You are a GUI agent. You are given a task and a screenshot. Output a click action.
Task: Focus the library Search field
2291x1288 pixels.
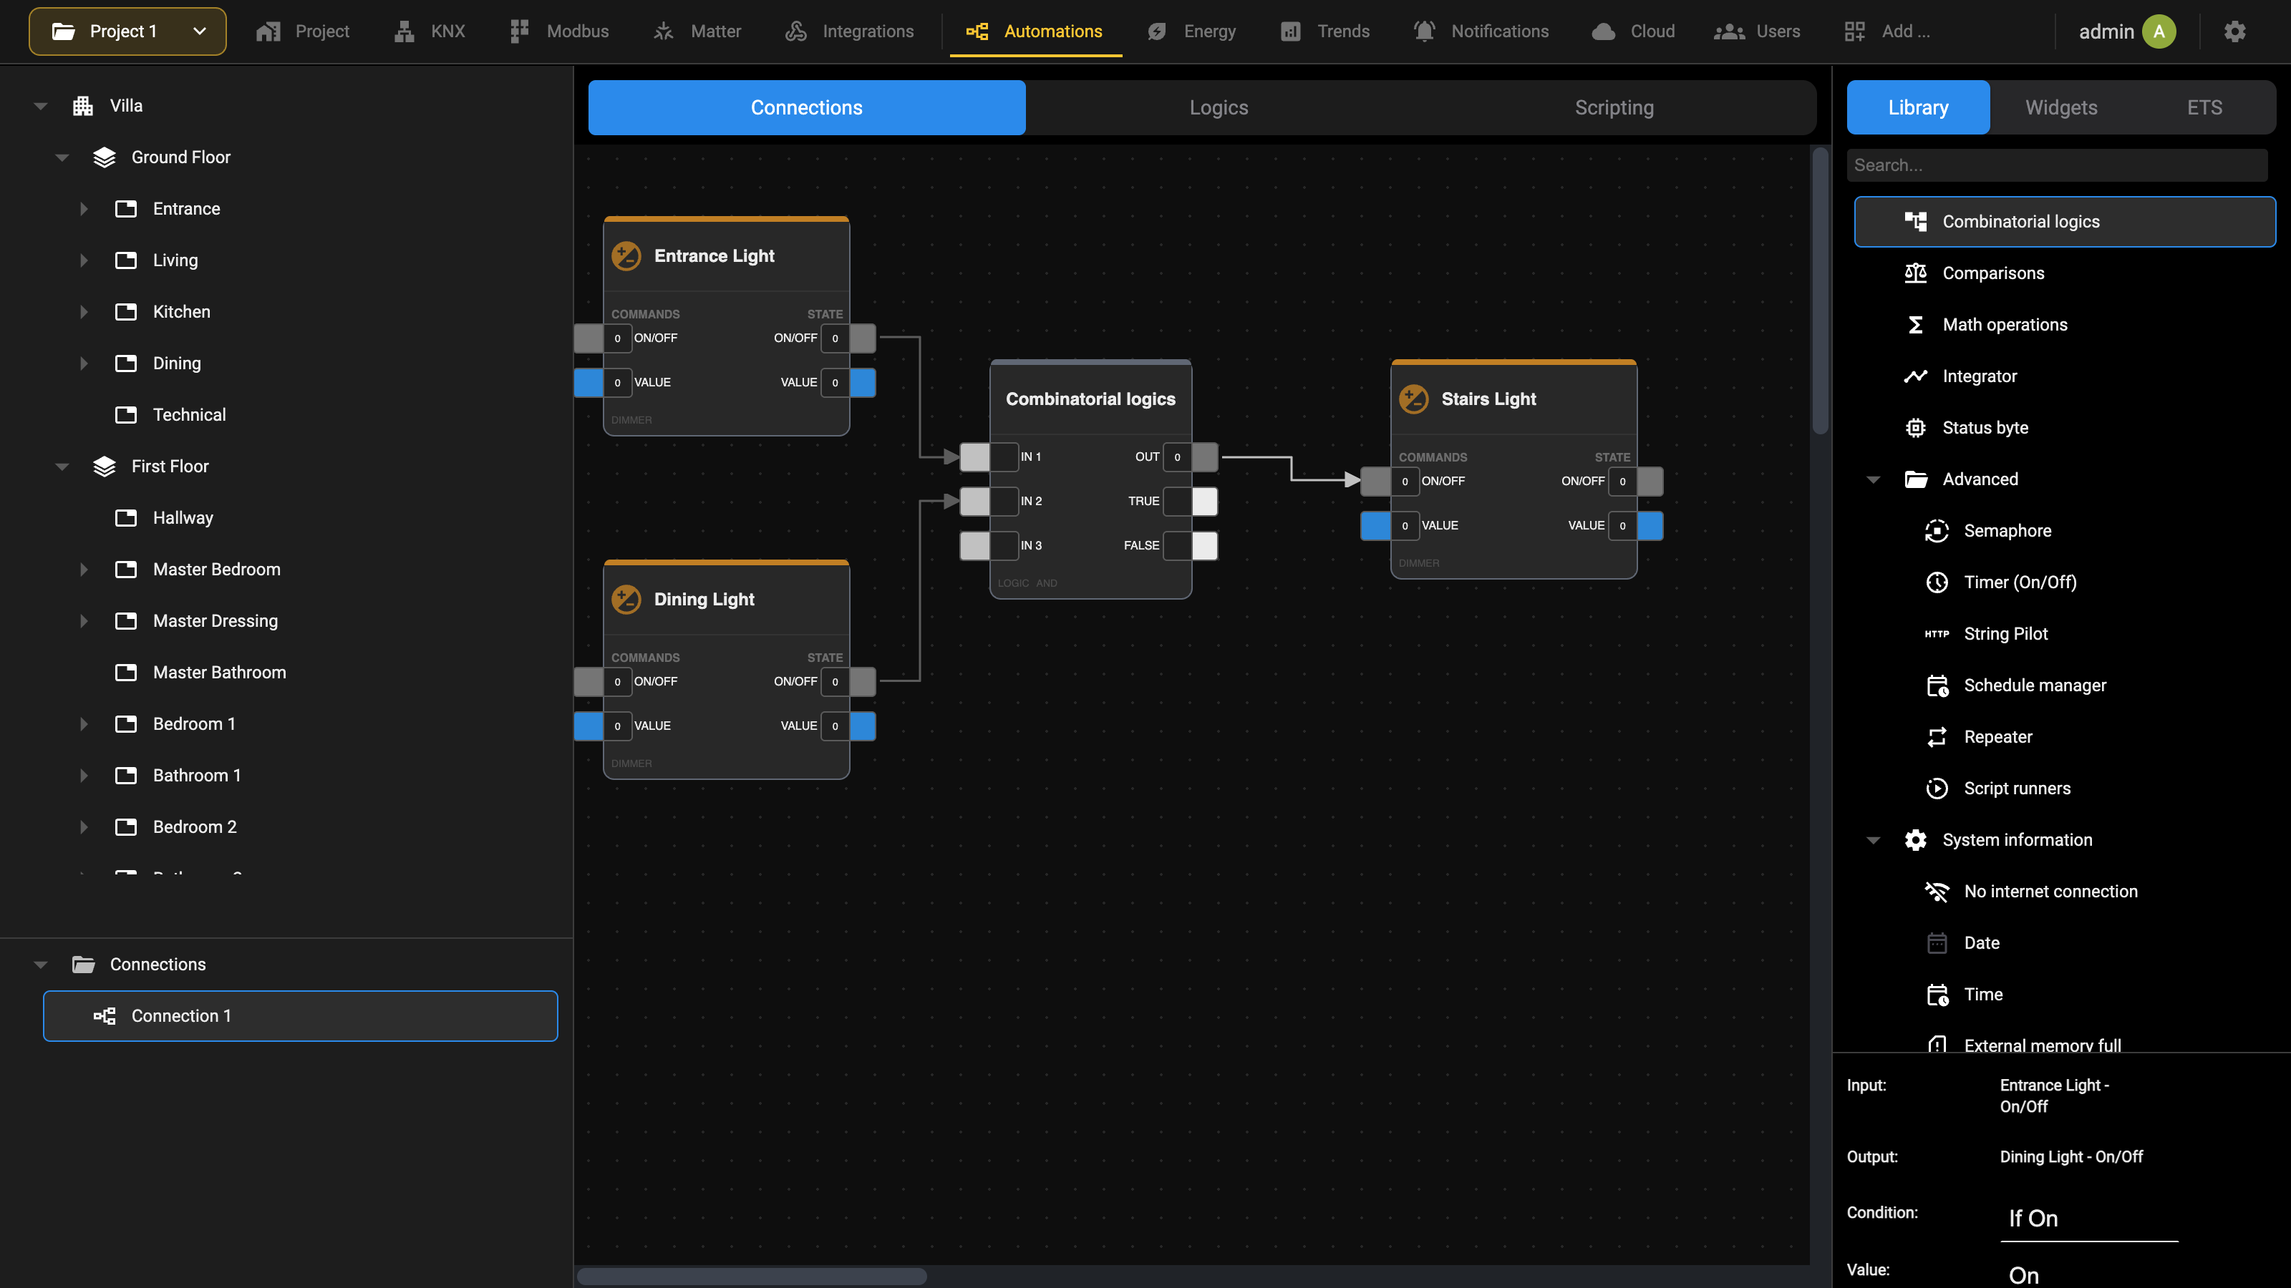pos(2057,165)
